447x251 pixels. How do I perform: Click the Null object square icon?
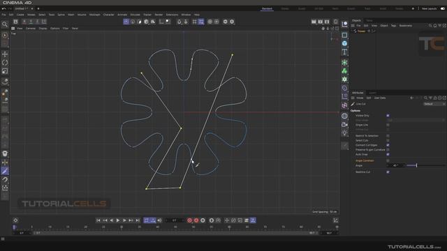click(x=344, y=35)
